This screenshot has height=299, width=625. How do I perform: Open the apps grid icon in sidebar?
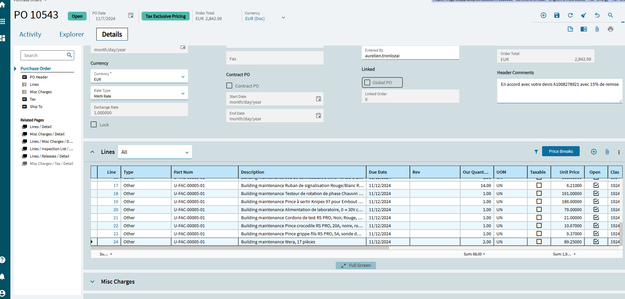pos(3,21)
